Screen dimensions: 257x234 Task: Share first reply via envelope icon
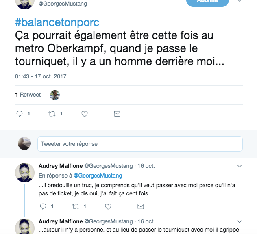pyautogui.click(x=141, y=207)
